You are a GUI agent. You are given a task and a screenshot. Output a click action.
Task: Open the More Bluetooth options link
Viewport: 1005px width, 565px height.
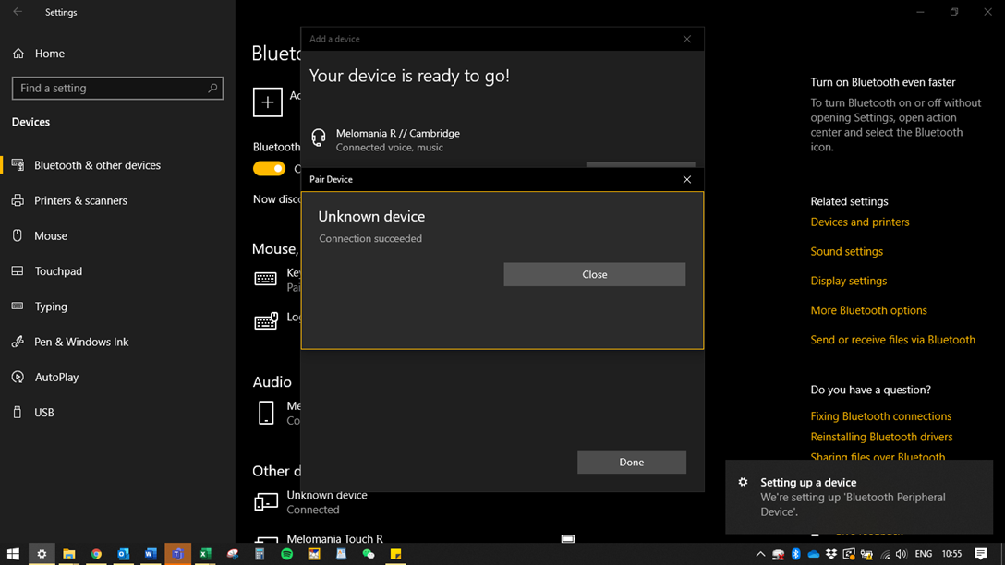[x=868, y=310]
